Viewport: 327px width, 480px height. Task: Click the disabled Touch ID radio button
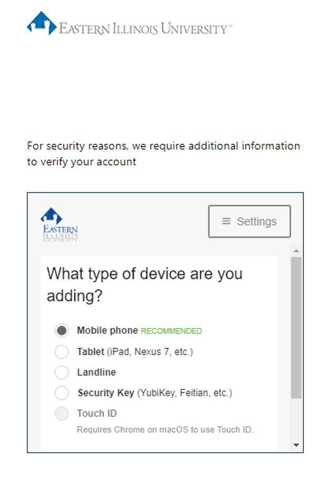tap(62, 414)
